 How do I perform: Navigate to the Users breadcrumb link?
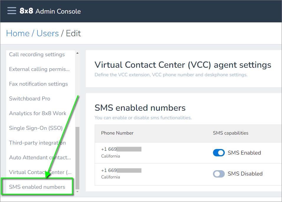point(47,33)
